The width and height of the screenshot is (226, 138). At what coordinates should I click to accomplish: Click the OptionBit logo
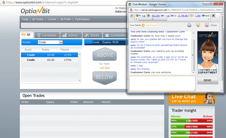[35, 11]
